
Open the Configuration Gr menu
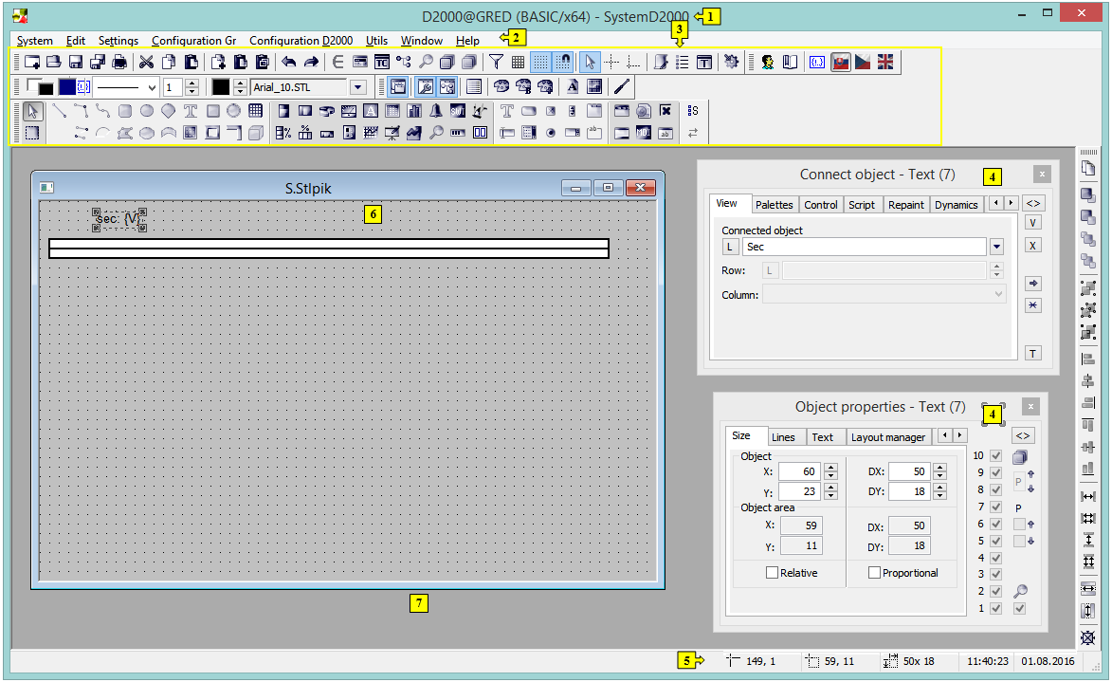tap(193, 41)
